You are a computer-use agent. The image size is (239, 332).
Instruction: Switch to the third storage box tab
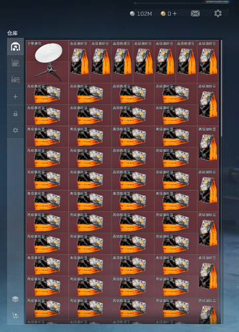[15, 80]
